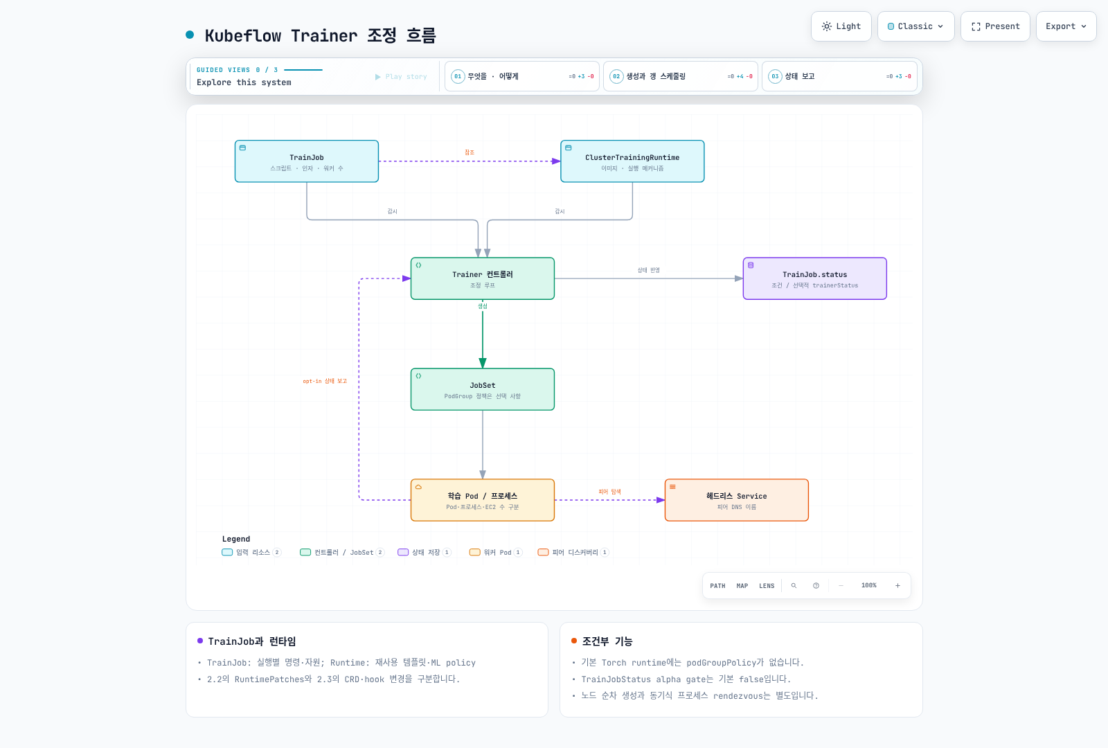
Task: Select guided view 02 생성과 갱 스케줄링
Action: (681, 76)
